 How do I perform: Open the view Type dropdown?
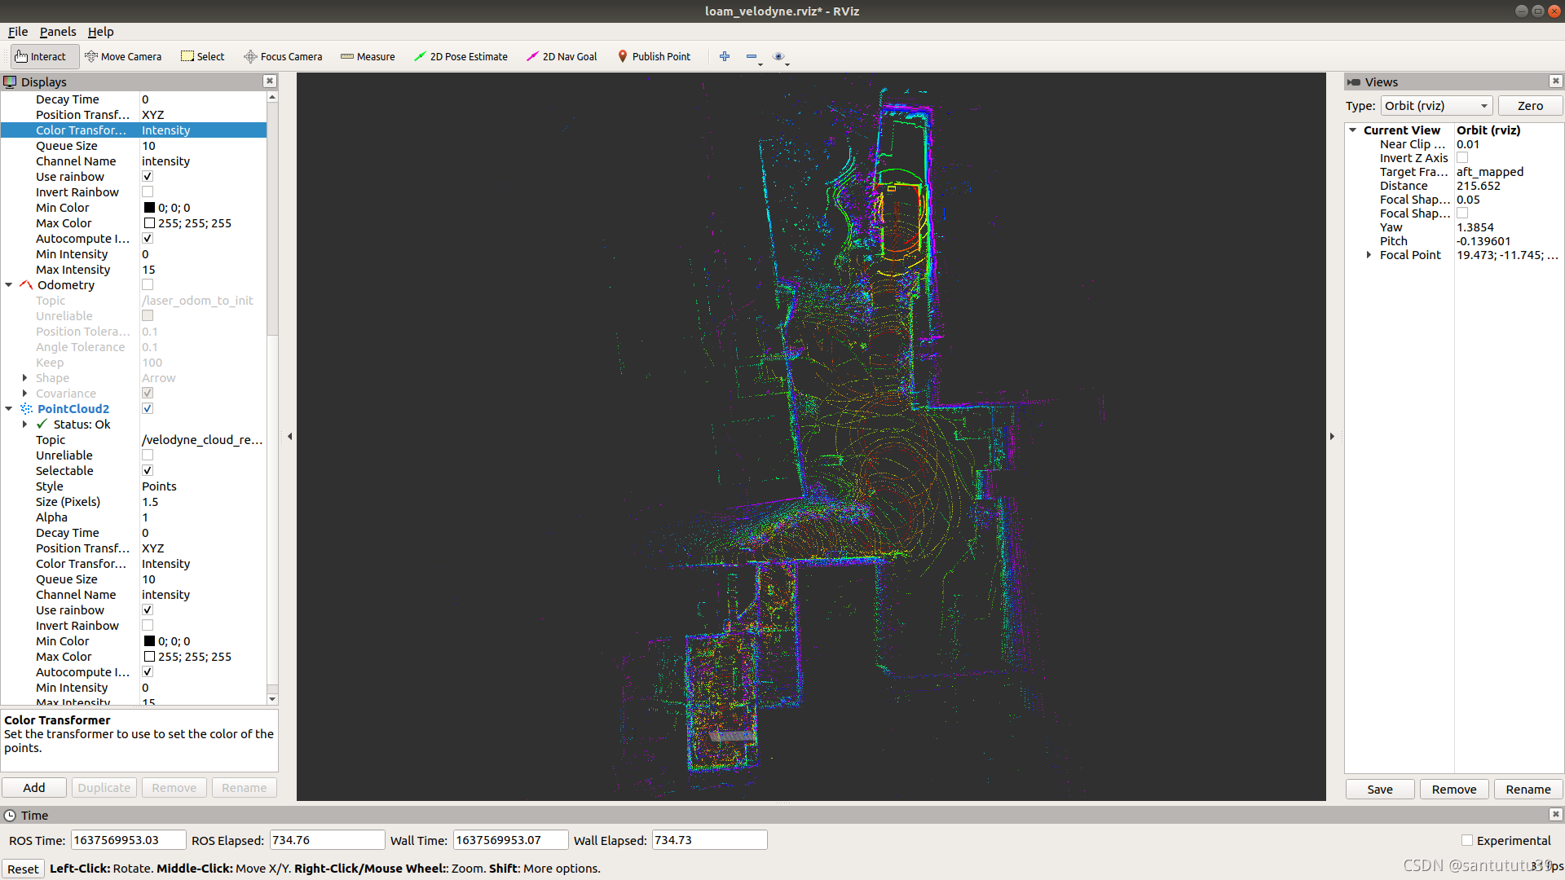1436,106
